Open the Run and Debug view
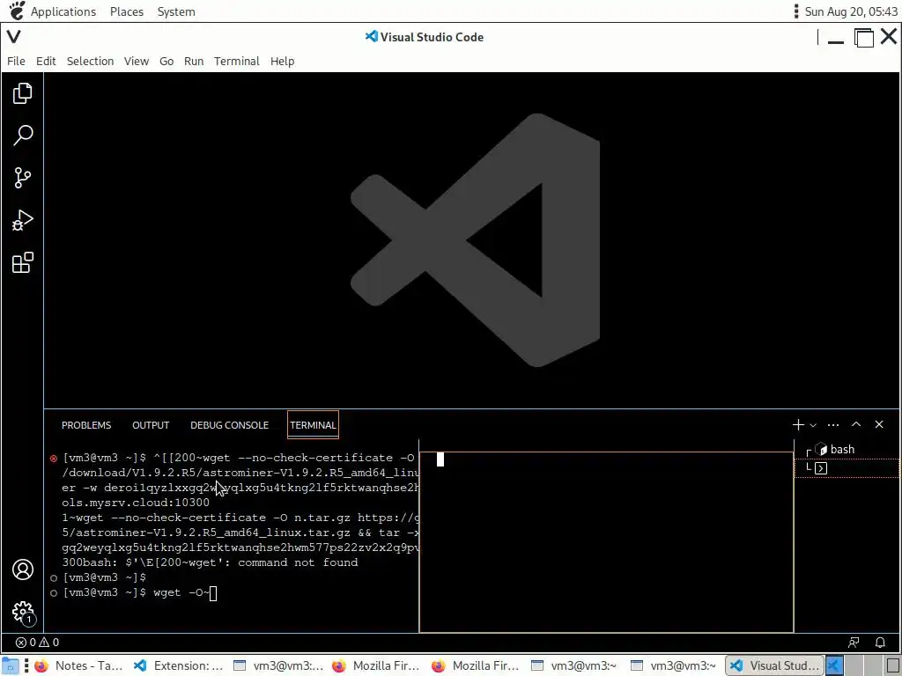 point(22,220)
